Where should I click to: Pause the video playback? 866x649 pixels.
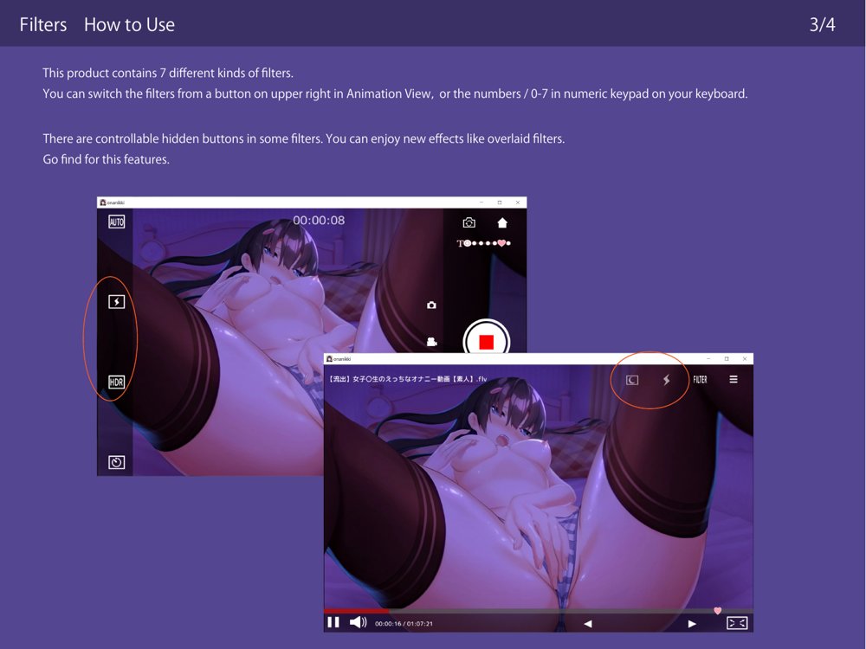tap(333, 622)
